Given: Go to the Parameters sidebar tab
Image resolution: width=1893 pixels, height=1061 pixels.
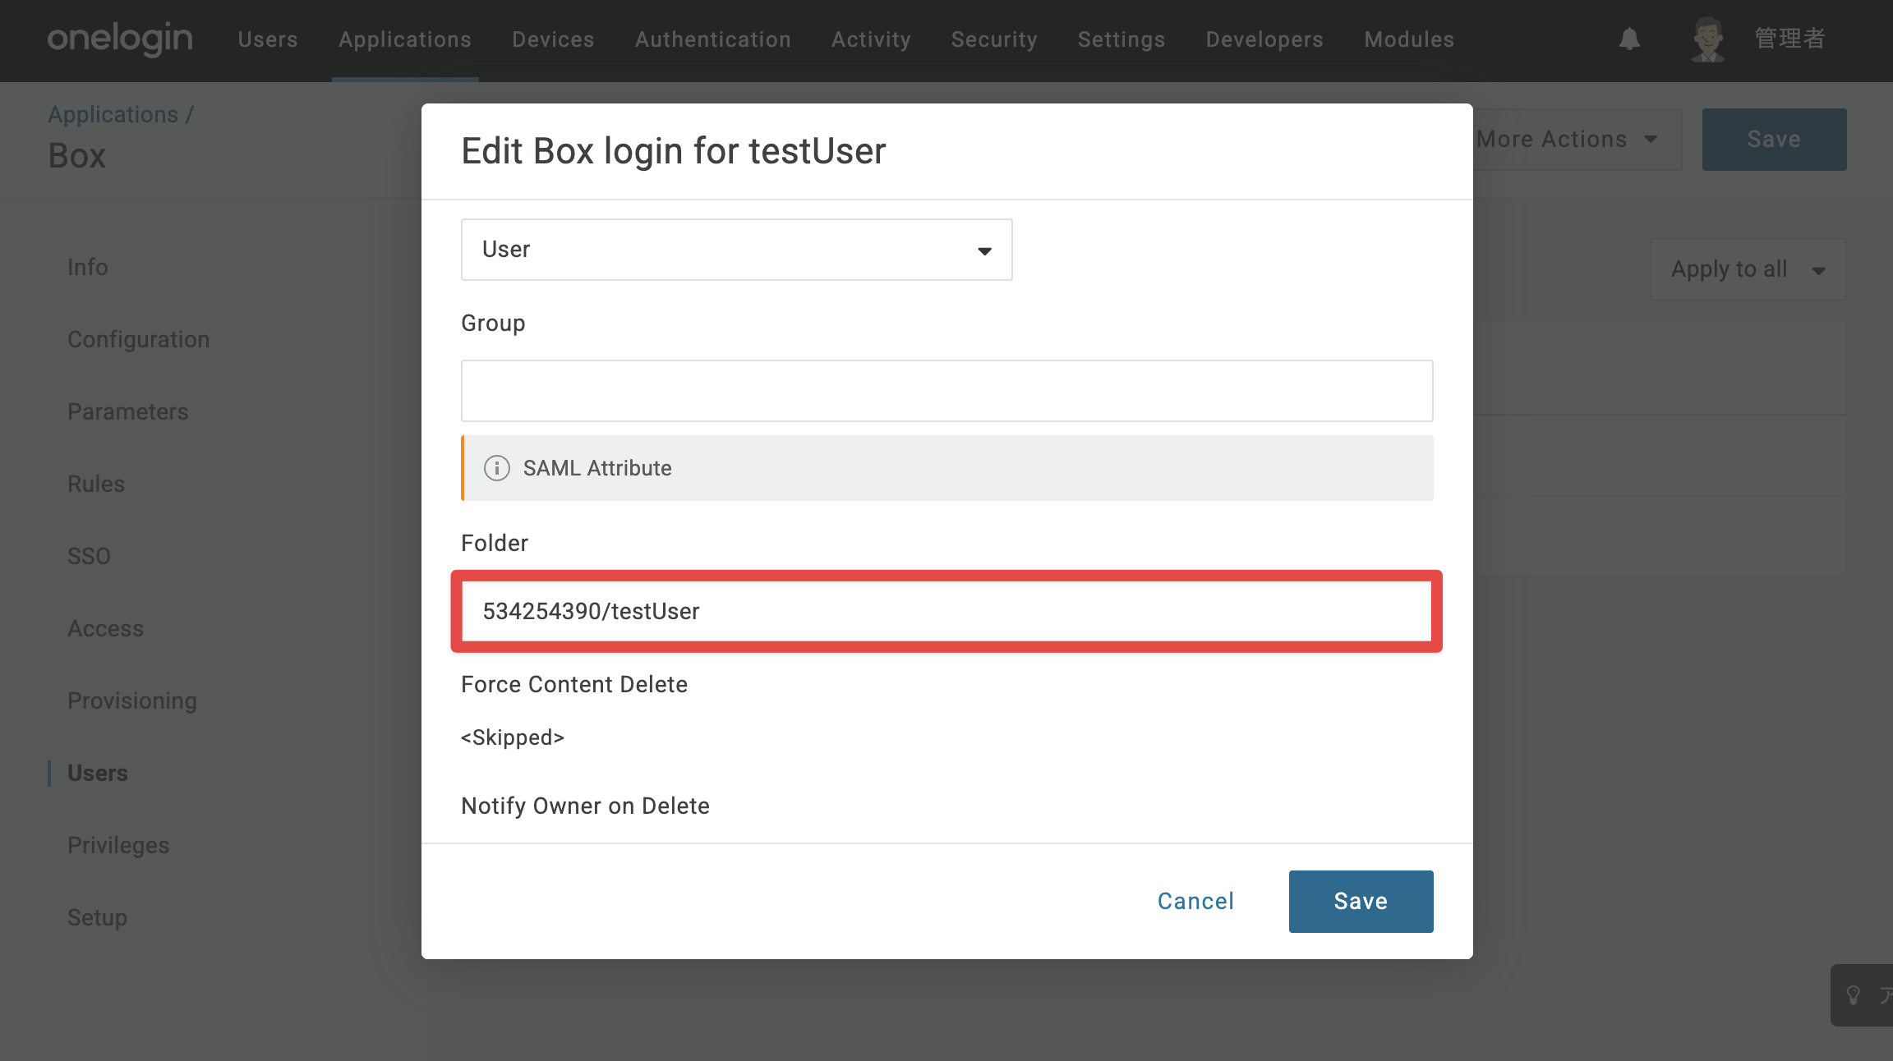Looking at the screenshot, I should coord(128,412).
